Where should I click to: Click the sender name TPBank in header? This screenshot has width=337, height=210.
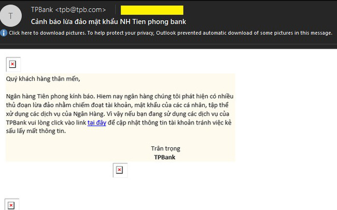click(41, 10)
